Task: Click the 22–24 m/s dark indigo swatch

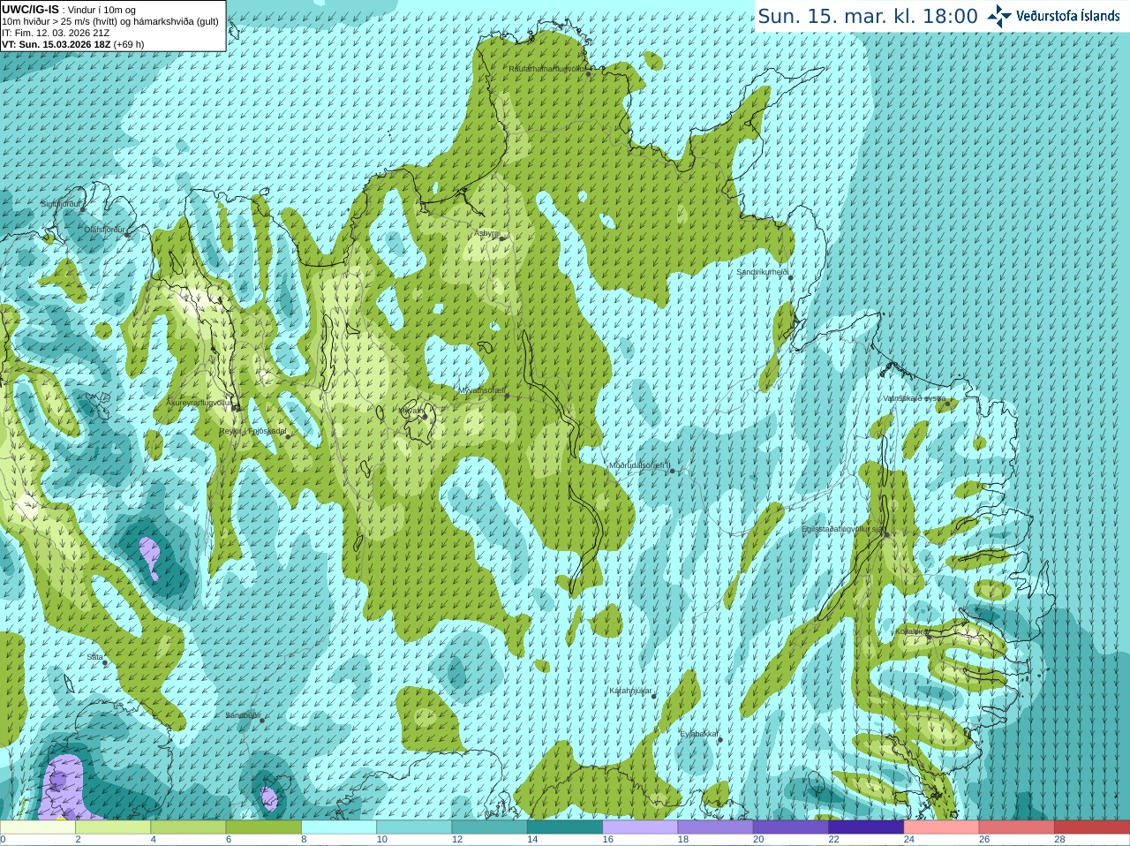Action: [x=866, y=827]
